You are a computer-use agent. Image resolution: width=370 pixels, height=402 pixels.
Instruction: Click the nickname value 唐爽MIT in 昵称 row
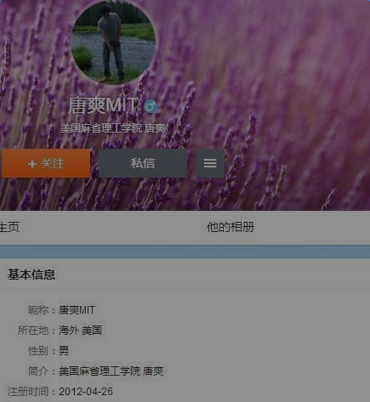[77, 310]
